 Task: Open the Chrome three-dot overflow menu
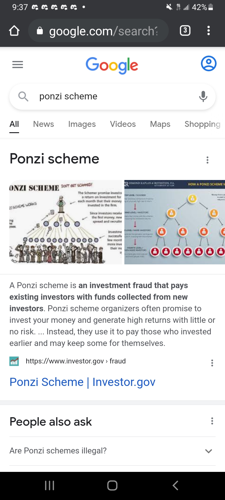tap(208, 30)
